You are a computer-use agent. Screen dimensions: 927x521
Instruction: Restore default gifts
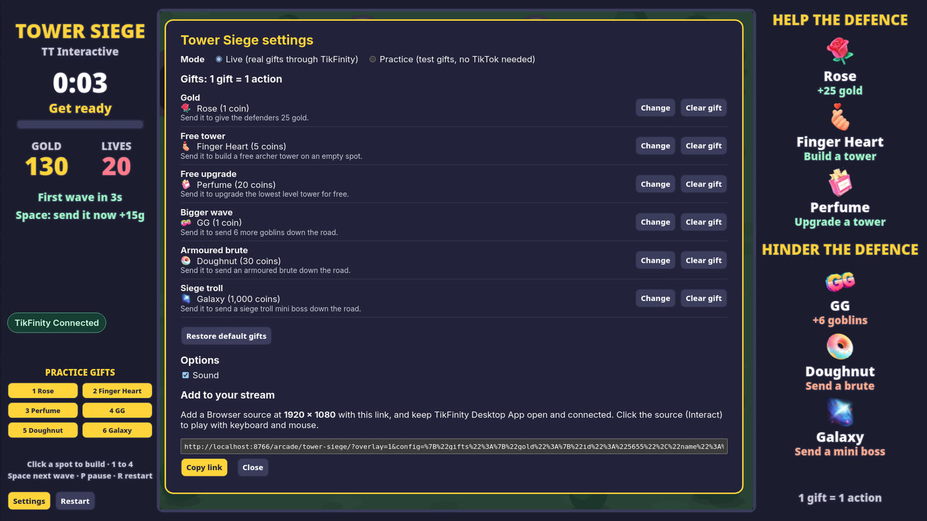(x=226, y=336)
